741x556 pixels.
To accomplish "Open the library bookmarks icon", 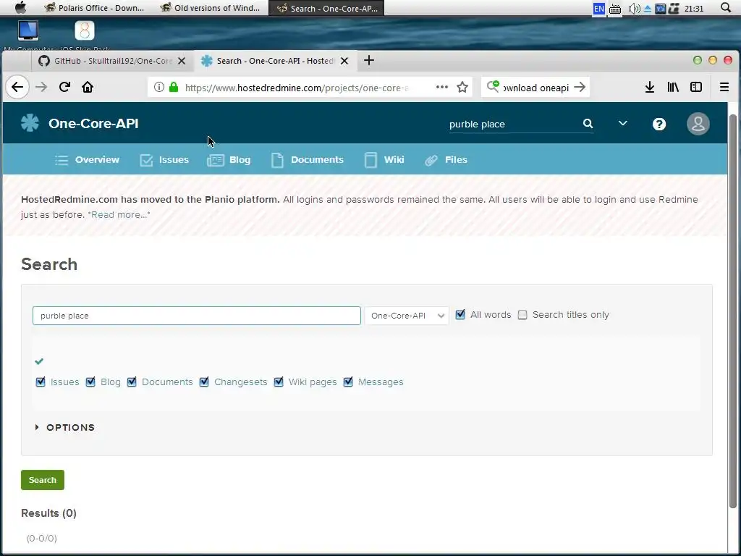I will click(x=673, y=87).
